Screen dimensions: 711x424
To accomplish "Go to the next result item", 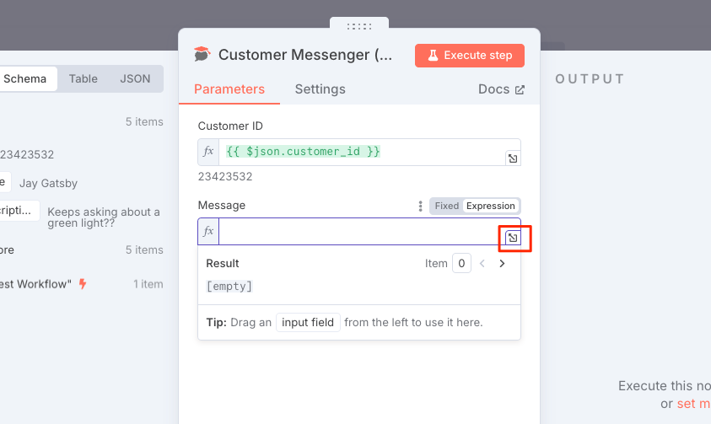I will [502, 264].
